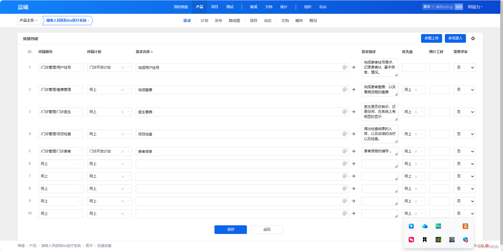The image size is (503, 251).
Task: Open 需要评审 dropdown in row 10
Action: point(464,214)
